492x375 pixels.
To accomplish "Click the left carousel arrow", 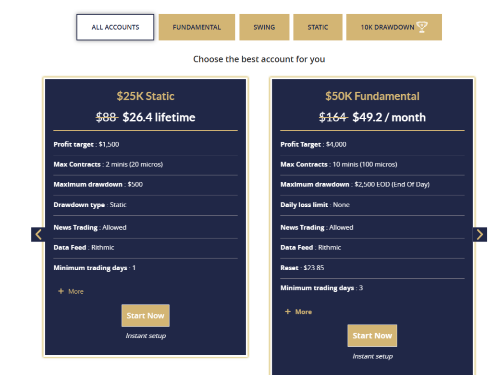I will tap(38, 235).
